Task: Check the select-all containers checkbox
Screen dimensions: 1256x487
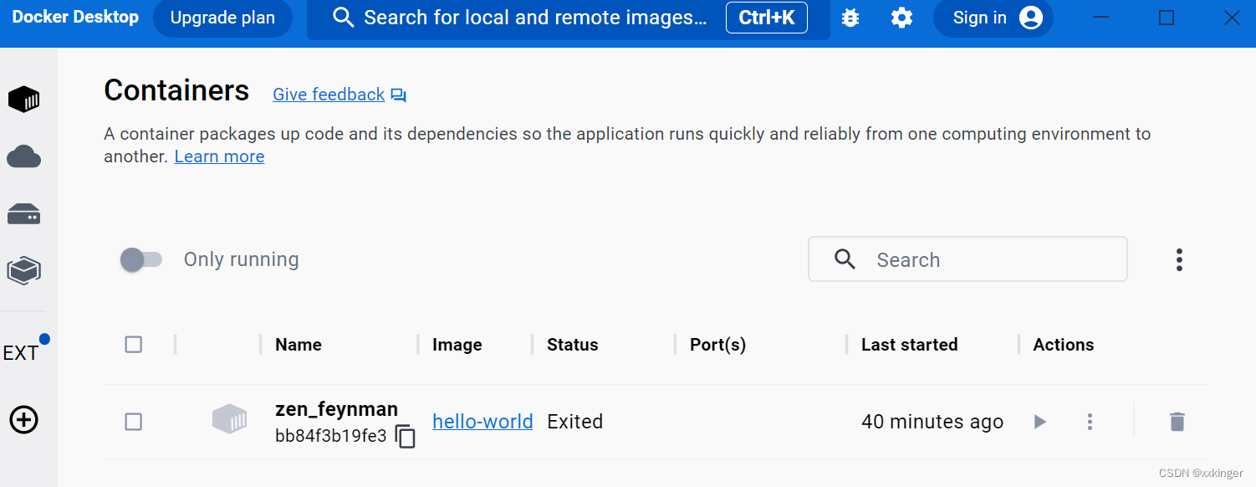Action: click(x=134, y=344)
